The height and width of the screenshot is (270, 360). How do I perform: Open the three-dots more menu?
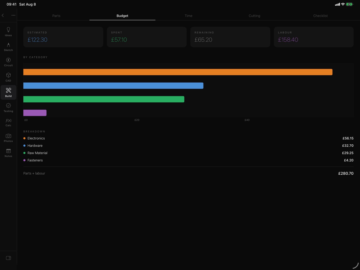tap(13, 15)
